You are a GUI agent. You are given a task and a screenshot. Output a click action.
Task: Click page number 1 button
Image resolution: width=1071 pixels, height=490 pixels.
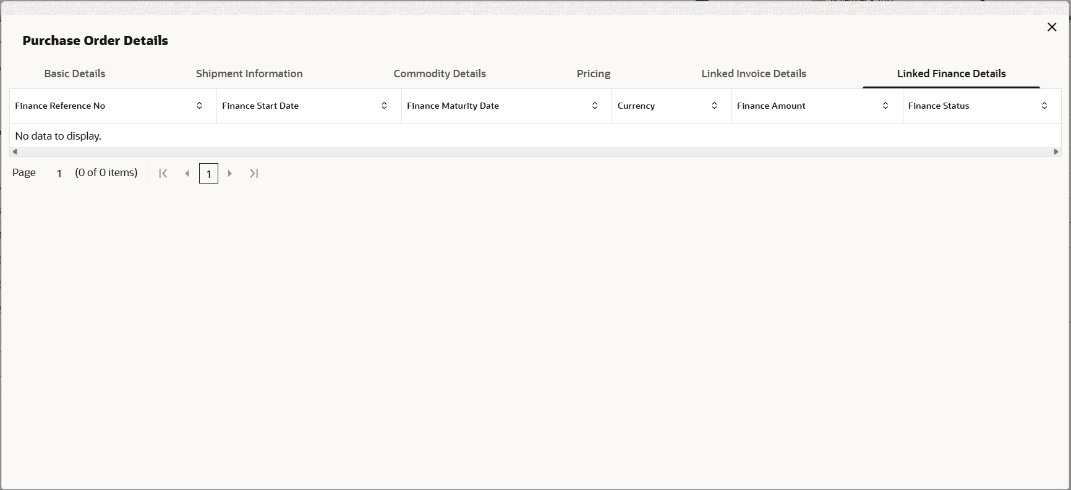208,174
